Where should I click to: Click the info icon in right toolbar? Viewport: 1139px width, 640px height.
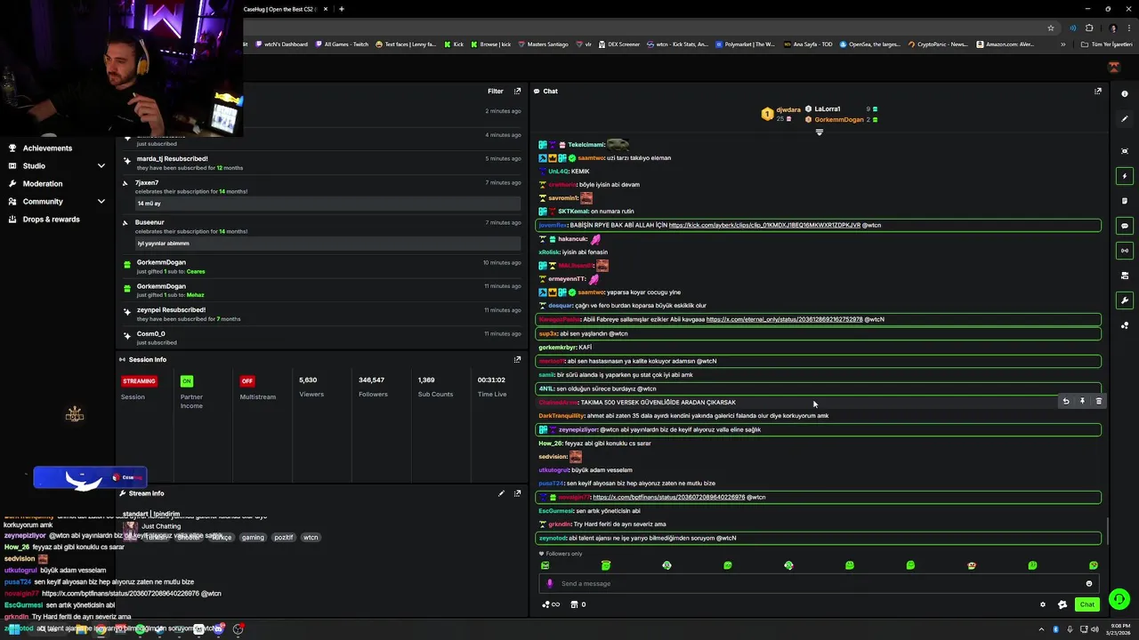coord(1125,93)
